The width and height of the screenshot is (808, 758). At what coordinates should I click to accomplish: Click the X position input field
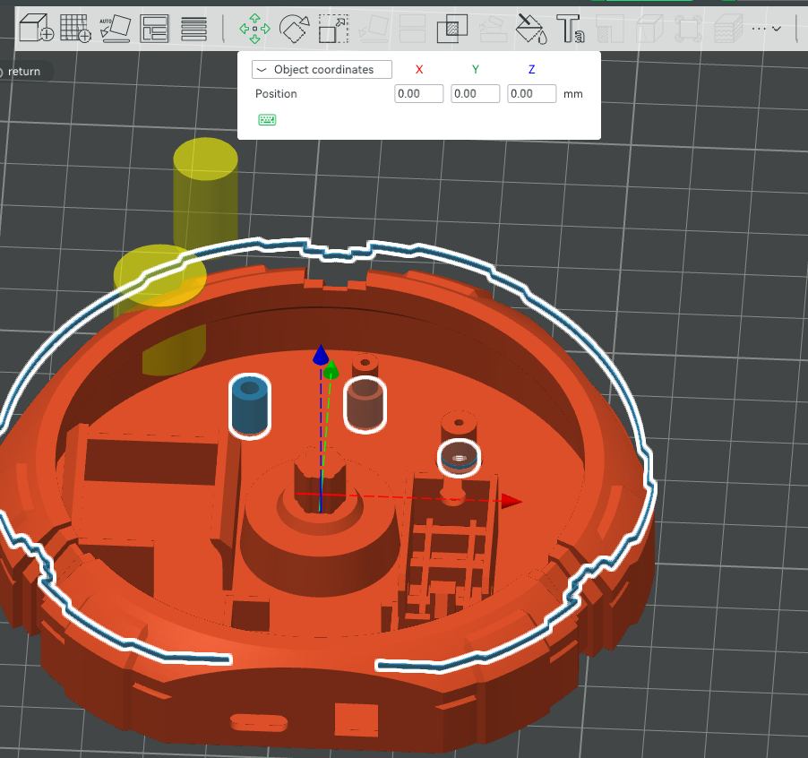[x=419, y=94]
